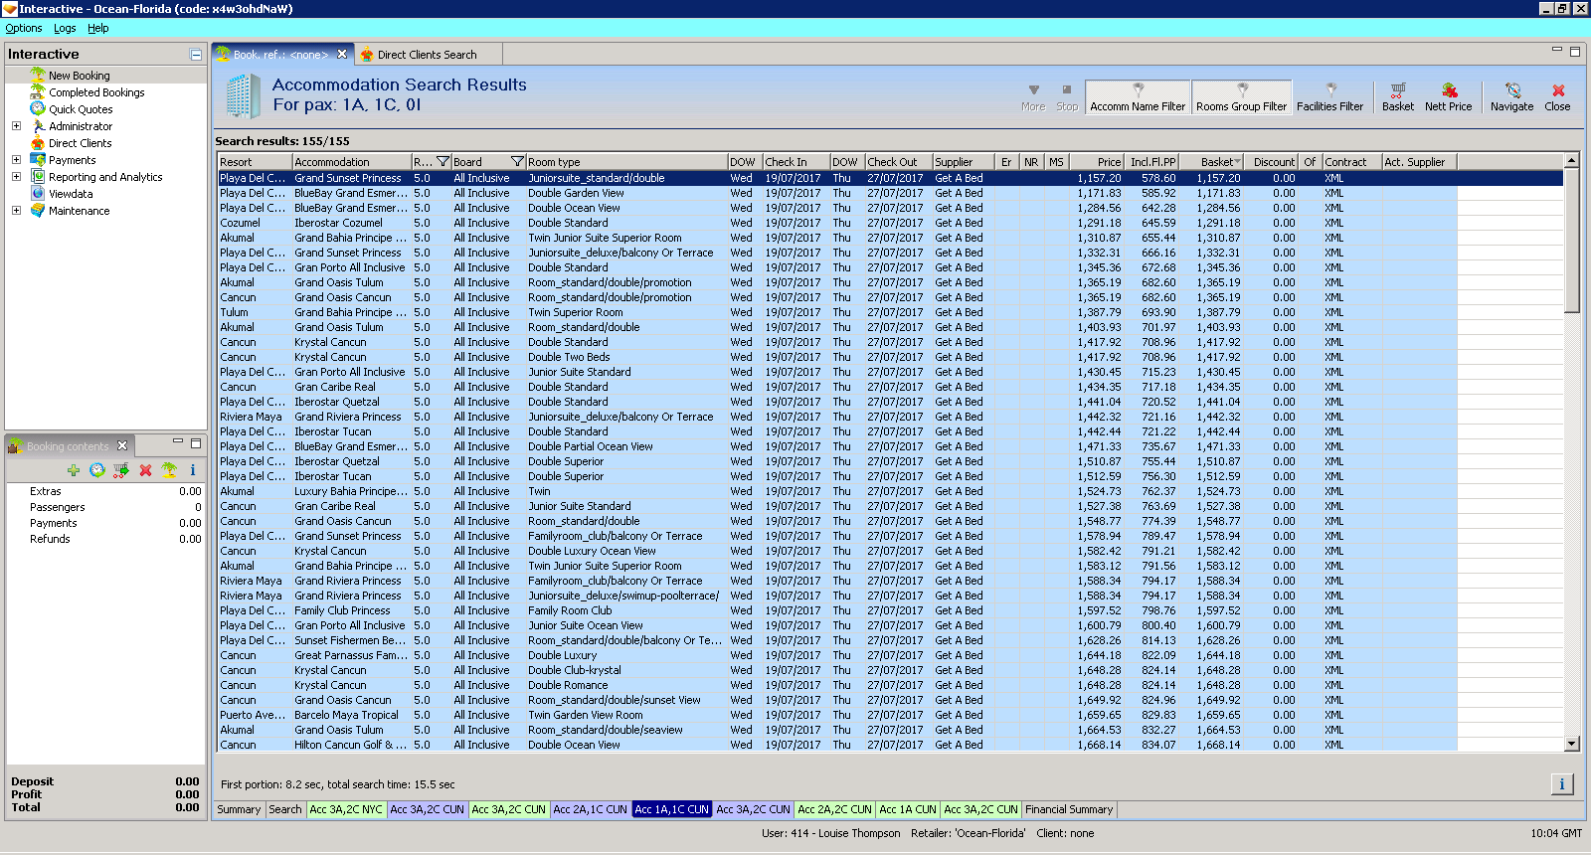Screen dimensions: 1591x855
Task: Click the blue info icon at bottom right
Action: tap(1561, 784)
